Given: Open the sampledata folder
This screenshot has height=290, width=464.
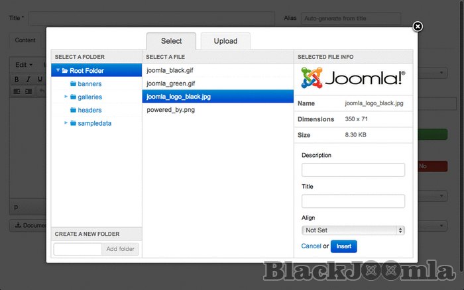Looking at the screenshot, I should (x=94, y=123).
